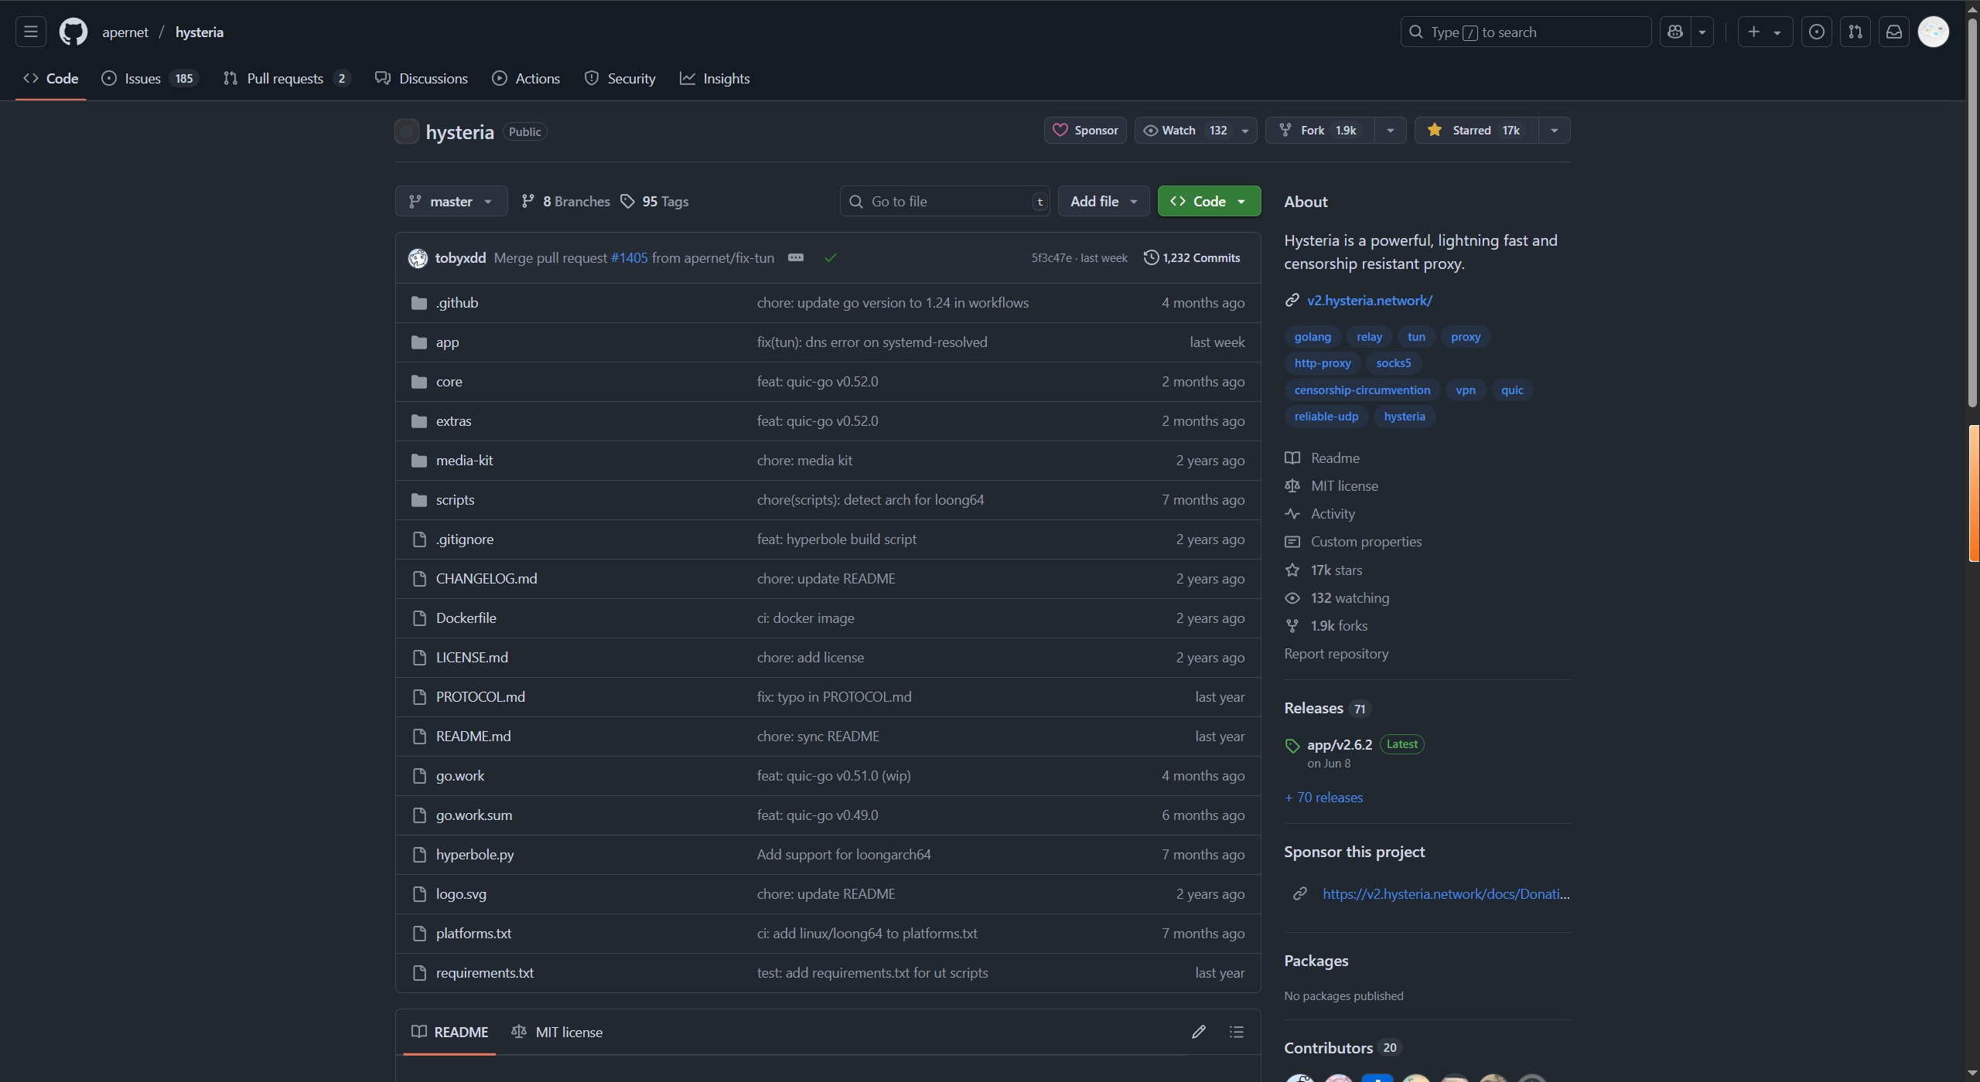1980x1082 pixels.
Task: Open the donation sponsor URL link
Action: 1446,894
